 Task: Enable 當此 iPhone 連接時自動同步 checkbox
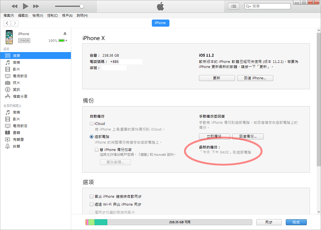[92, 197]
